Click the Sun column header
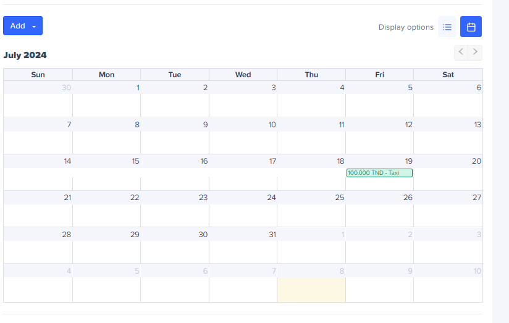 [38, 75]
